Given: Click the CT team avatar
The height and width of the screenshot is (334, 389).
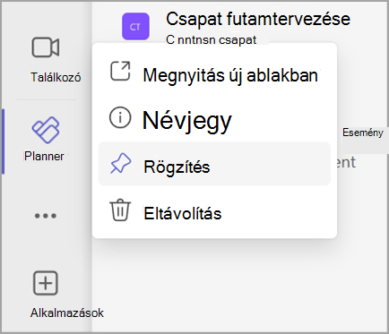Looking at the screenshot, I should (135, 27).
